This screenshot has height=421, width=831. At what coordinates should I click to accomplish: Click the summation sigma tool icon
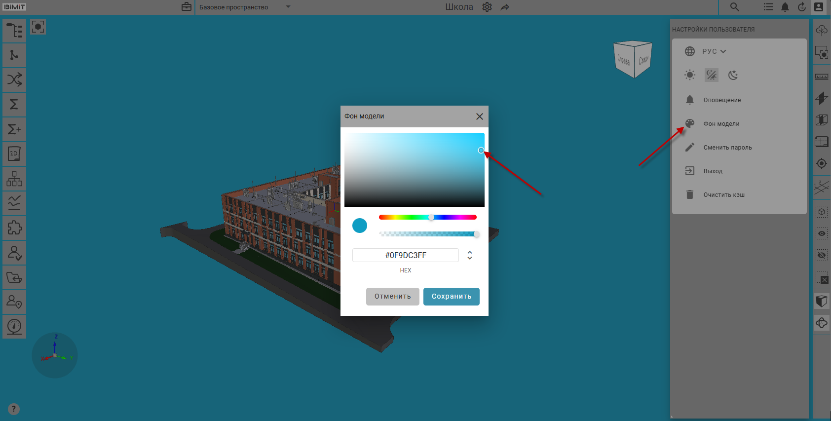pyautogui.click(x=14, y=105)
